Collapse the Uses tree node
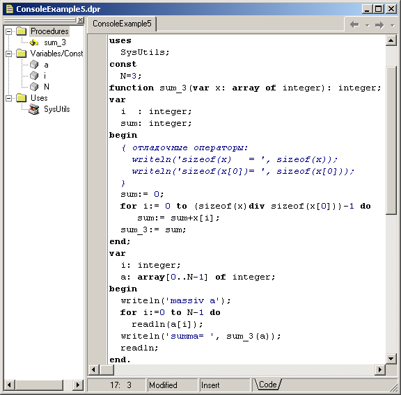Image resolution: width=401 pixels, height=395 pixels. pos(8,98)
